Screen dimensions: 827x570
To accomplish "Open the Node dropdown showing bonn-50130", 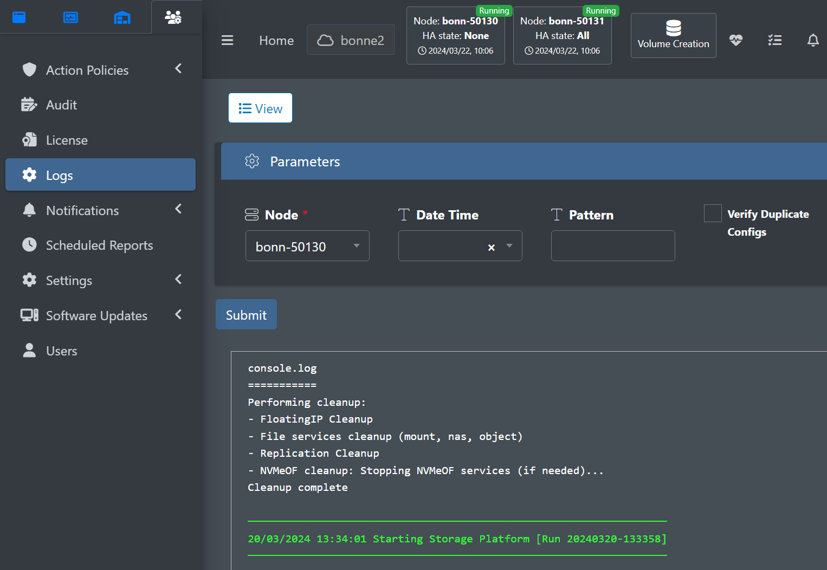I will coord(307,246).
